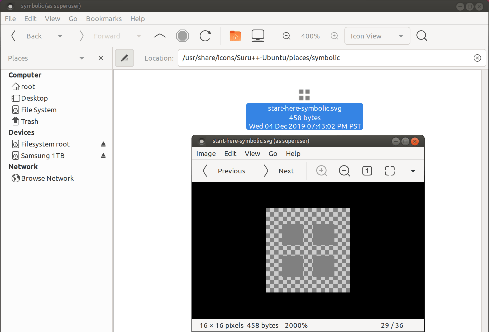489x332 pixels.
Task: Eject Filesystem root device
Action: pyautogui.click(x=103, y=144)
